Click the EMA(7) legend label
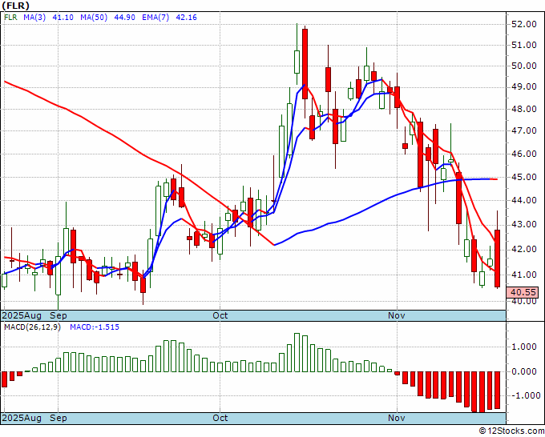 [x=155, y=17]
